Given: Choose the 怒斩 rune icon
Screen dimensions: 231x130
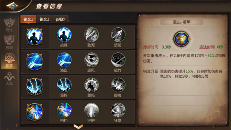Looking at the screenshot, I should pos(118,35).
